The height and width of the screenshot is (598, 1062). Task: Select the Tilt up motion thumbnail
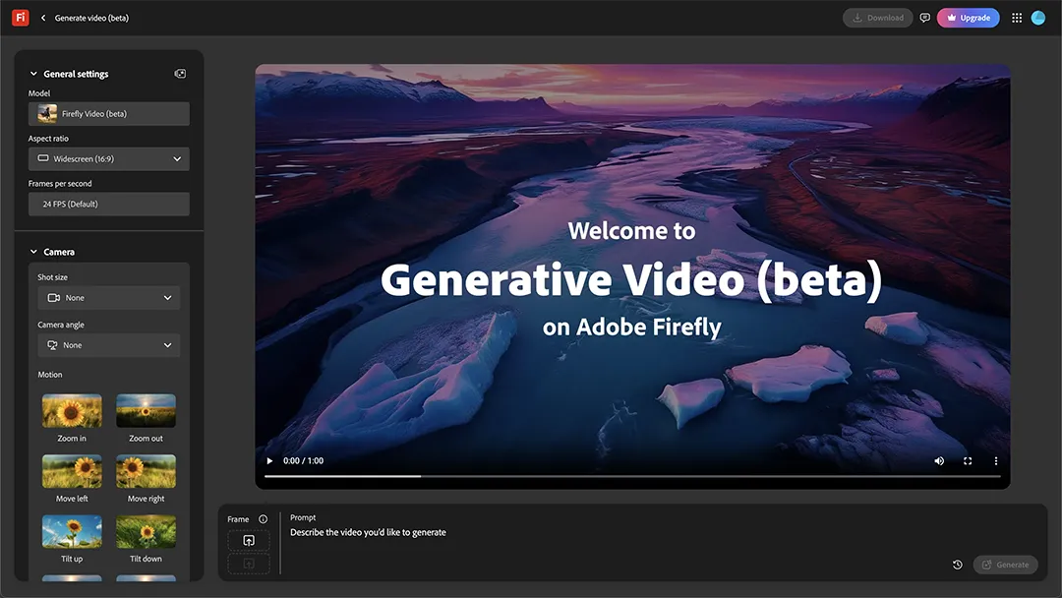coord(72,532)
